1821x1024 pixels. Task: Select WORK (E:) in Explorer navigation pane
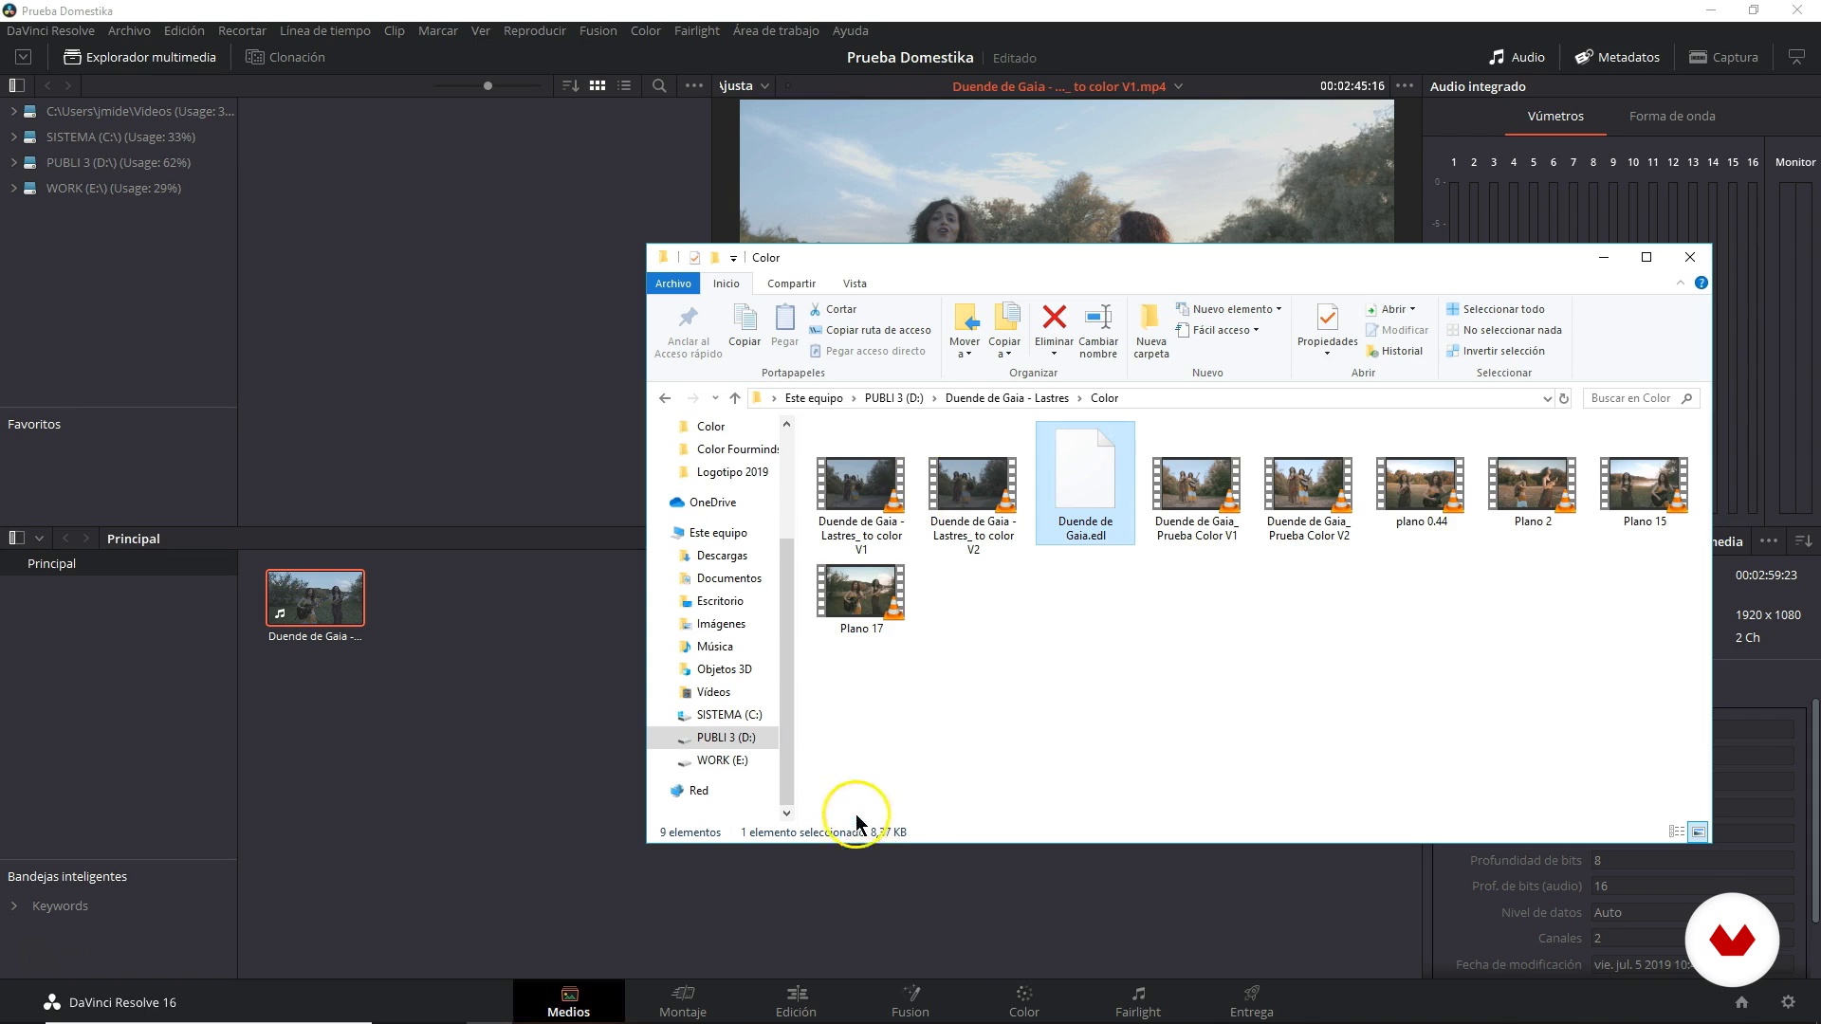(x=722, y=760)
